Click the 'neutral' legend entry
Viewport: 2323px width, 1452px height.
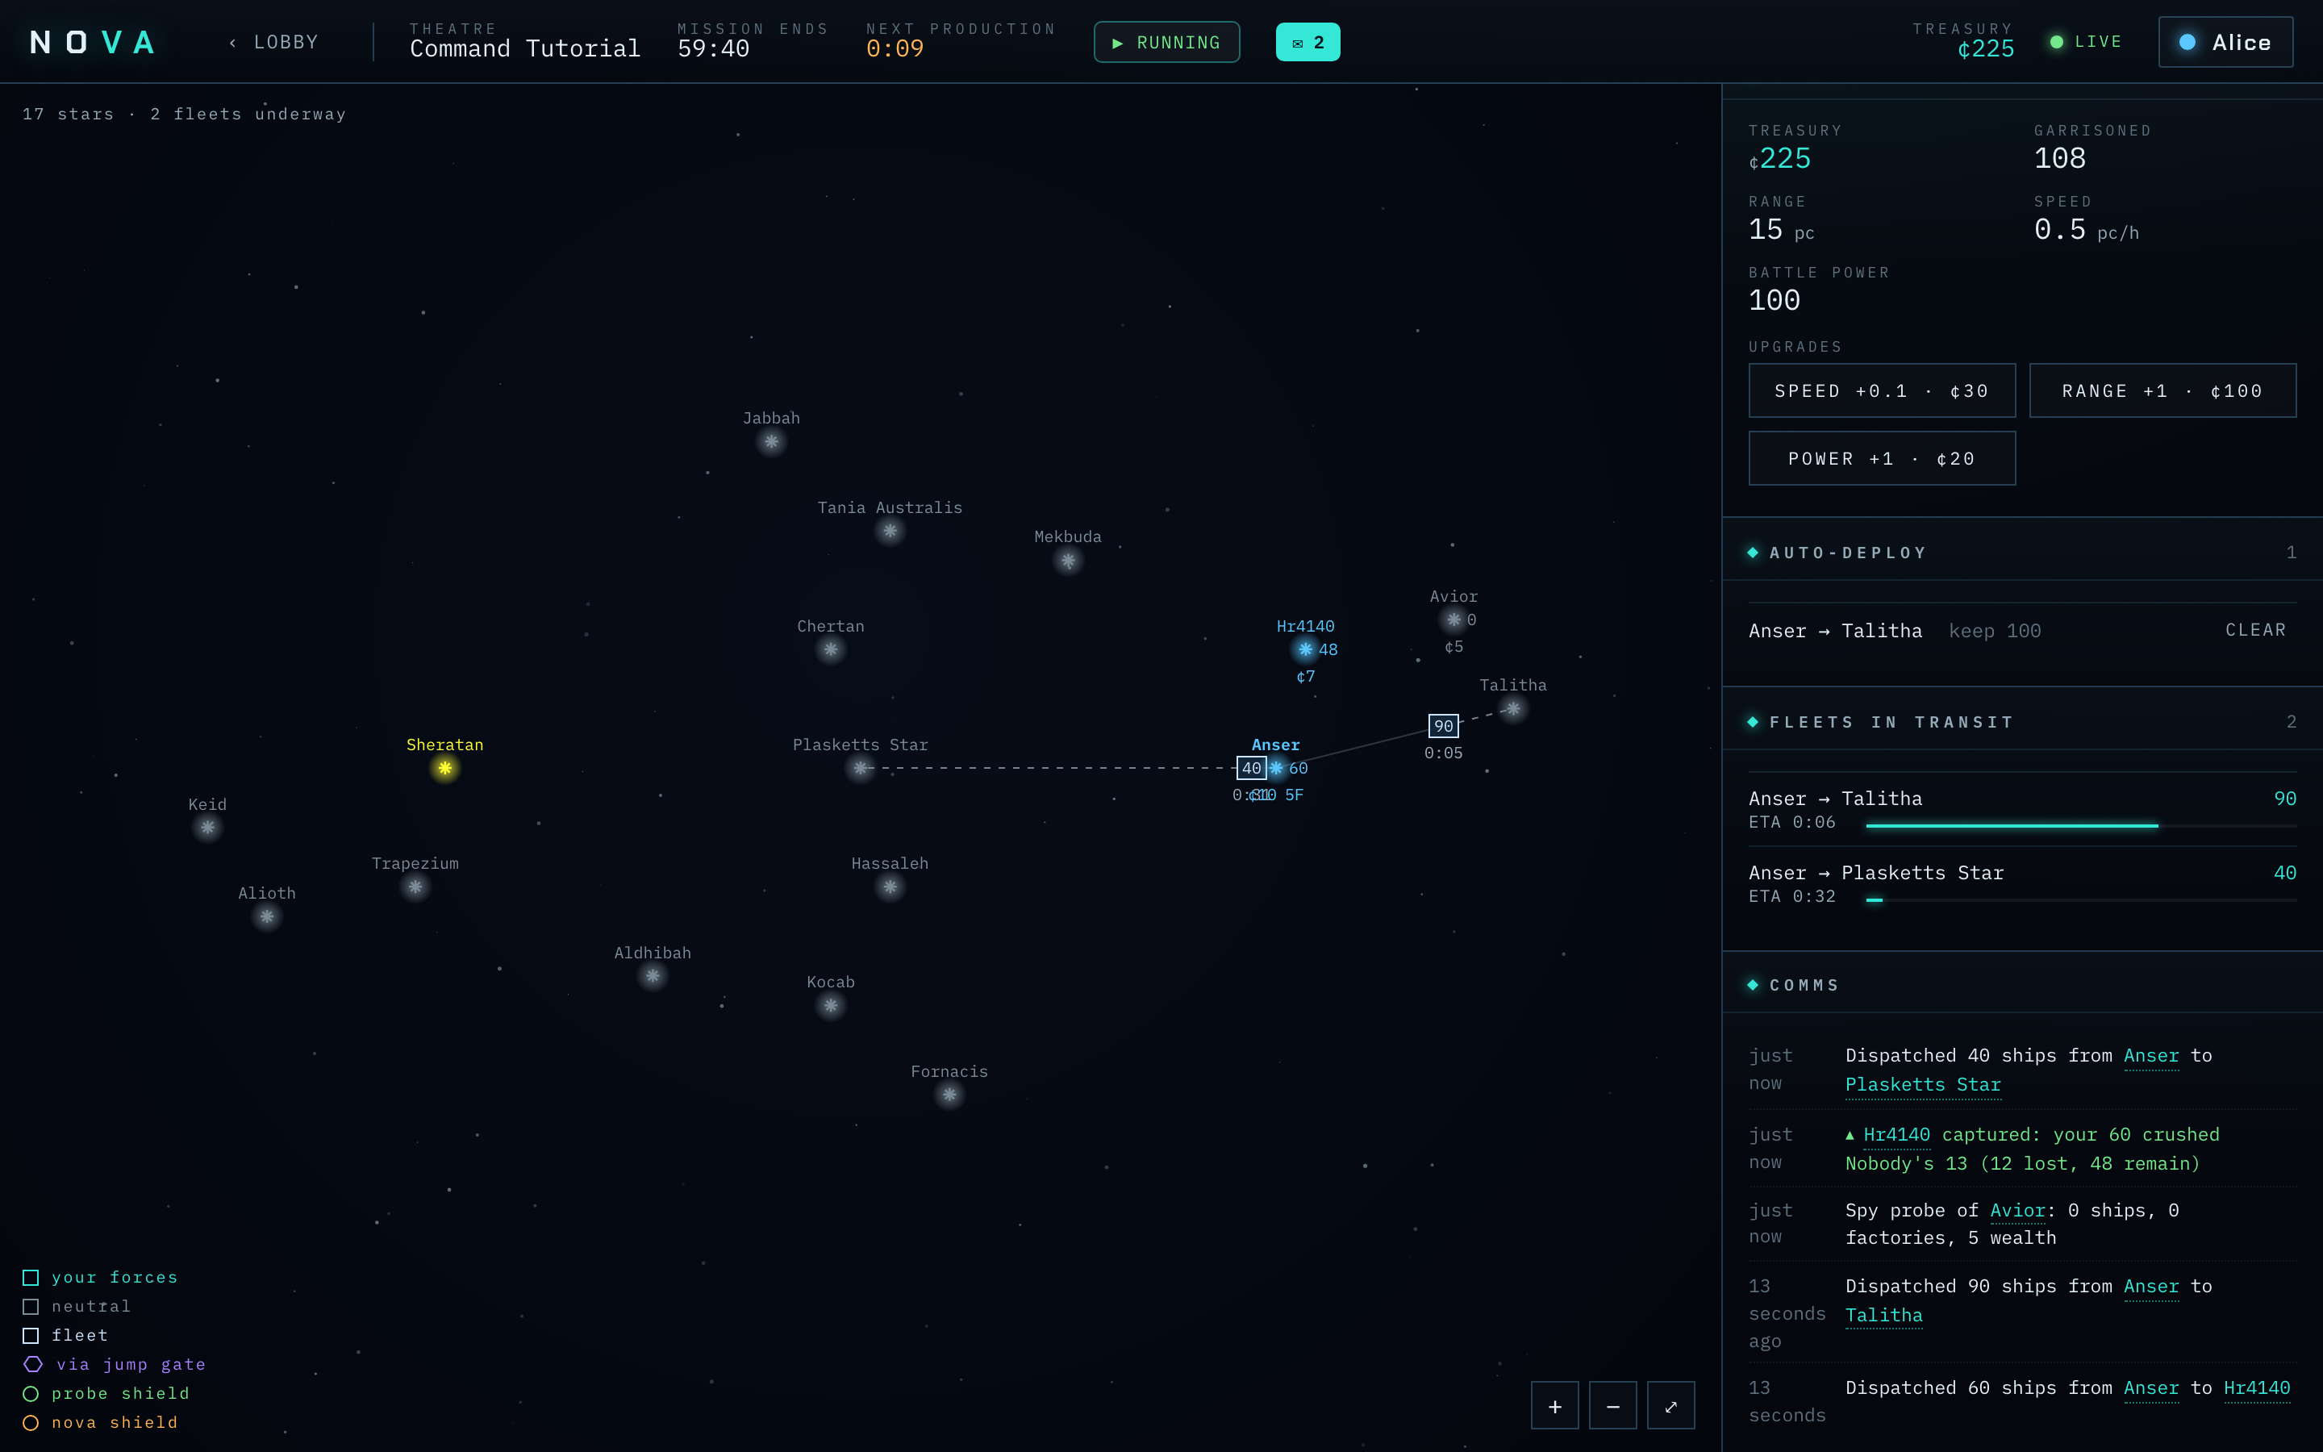[77, 1306]
